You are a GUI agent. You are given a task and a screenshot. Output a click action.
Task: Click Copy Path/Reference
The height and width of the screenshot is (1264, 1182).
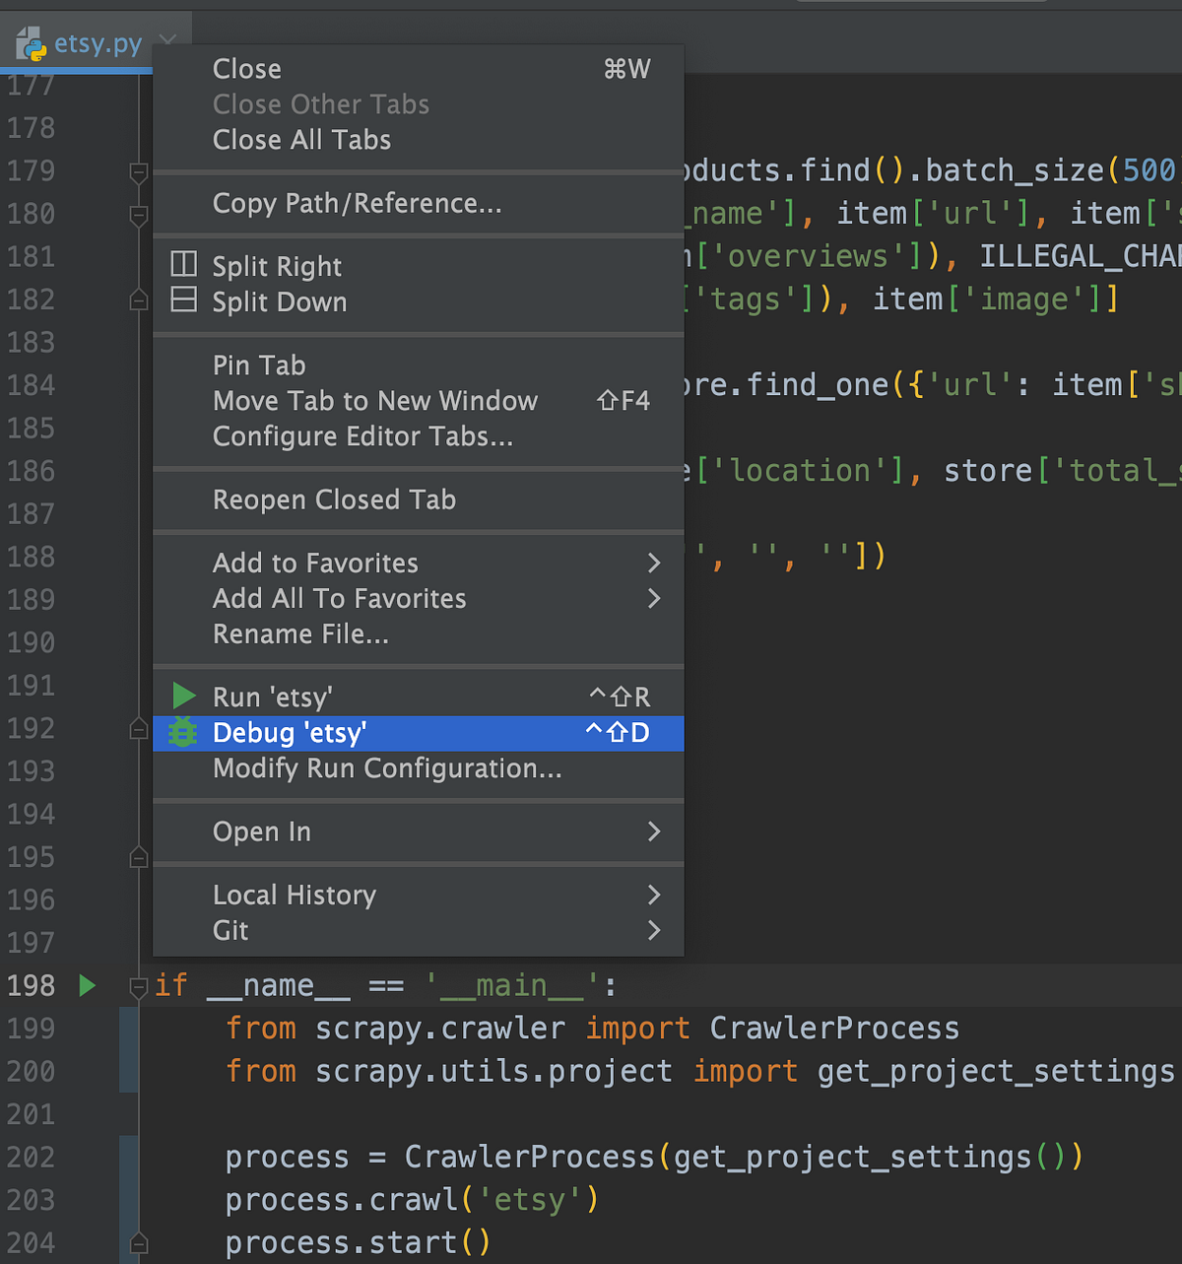357,203
